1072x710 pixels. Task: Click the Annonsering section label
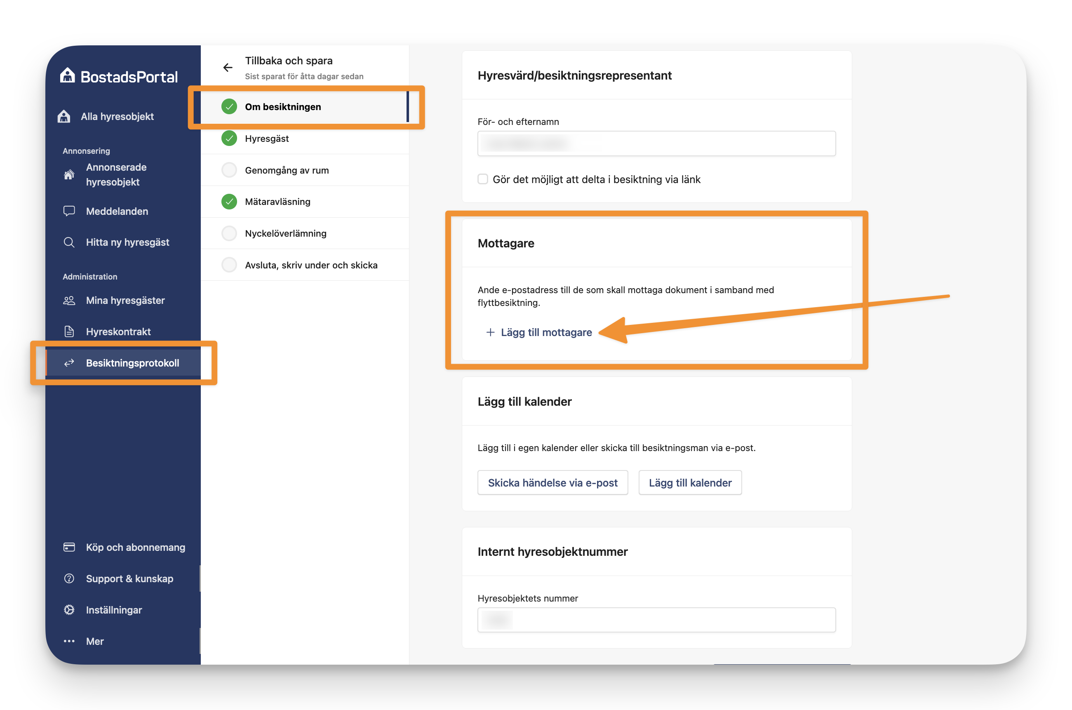tap(86, 151)
